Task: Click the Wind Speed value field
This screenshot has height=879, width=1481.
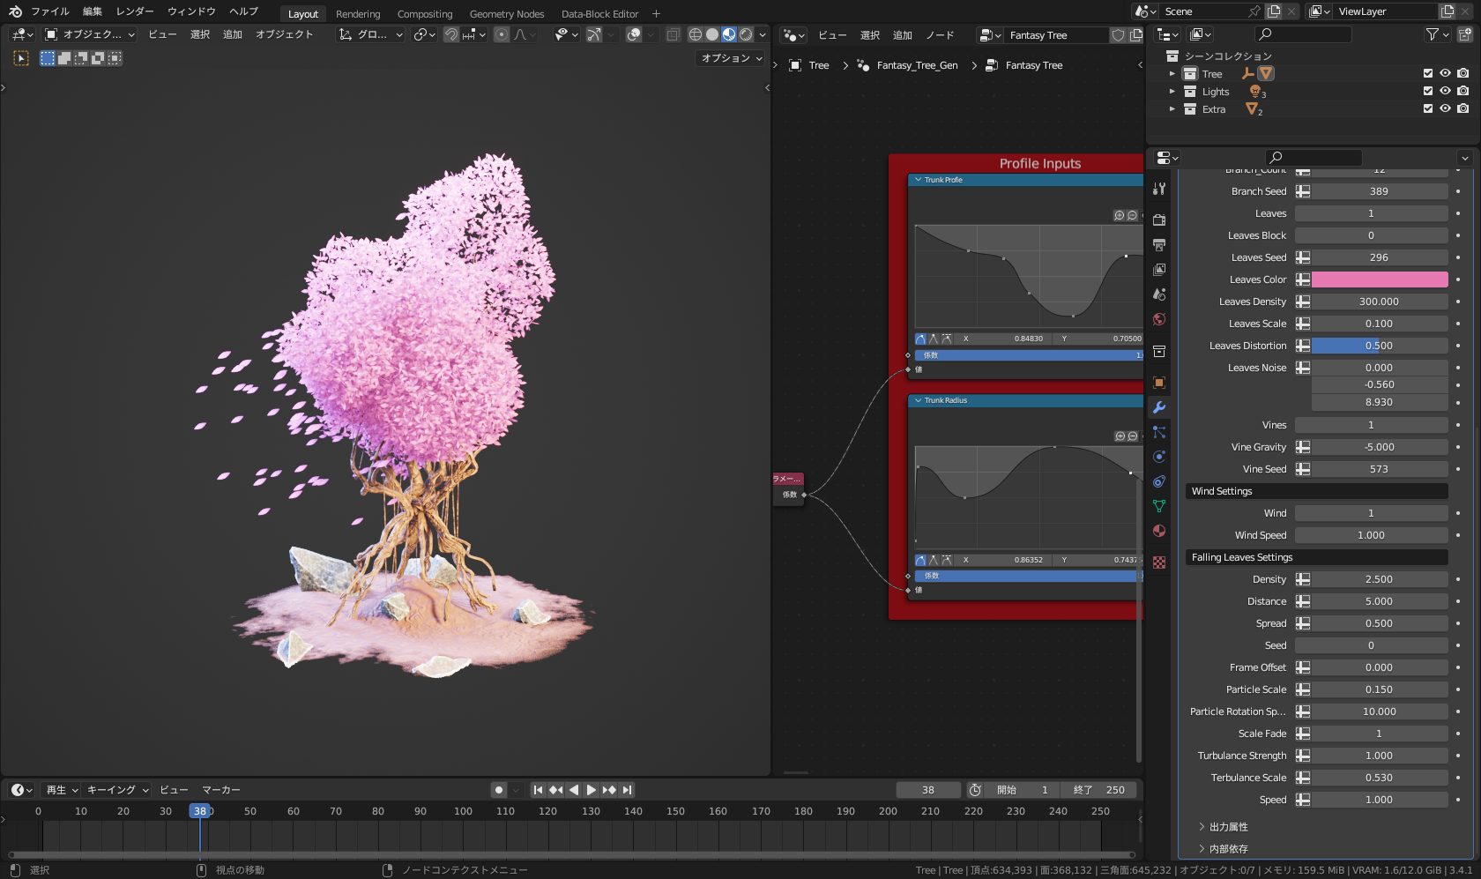Action: pos(1371,535)
